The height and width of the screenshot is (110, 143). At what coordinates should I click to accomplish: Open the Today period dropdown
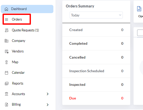pos(96,15)
